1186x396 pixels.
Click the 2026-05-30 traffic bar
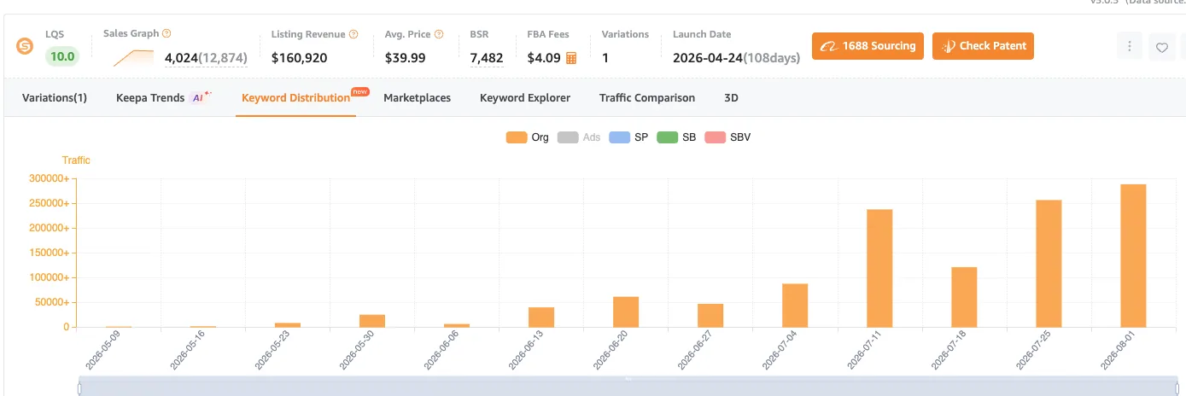(x=372, y=321)
